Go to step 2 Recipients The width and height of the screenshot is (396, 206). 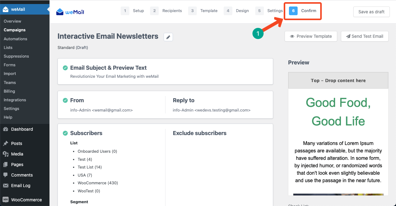(166, 11)
